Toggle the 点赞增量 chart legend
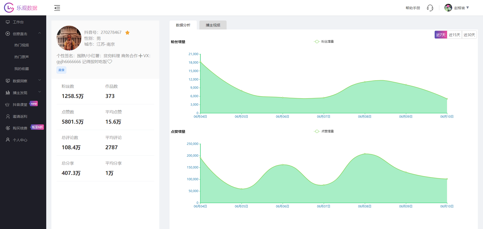 pos(324,131)
